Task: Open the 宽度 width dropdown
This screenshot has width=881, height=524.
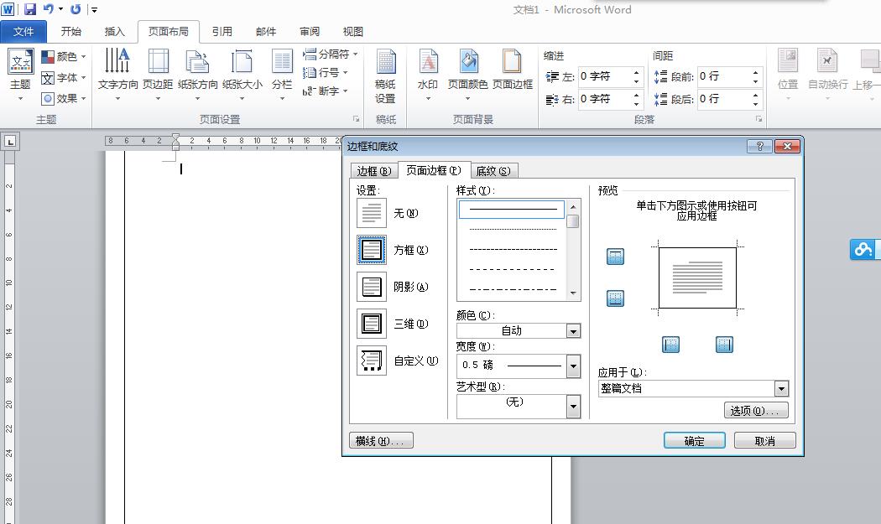Action: (x=573, y=366)
